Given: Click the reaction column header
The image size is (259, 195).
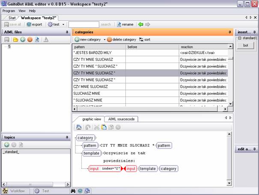Looking at the screenshot, I should tap(203, 47).
